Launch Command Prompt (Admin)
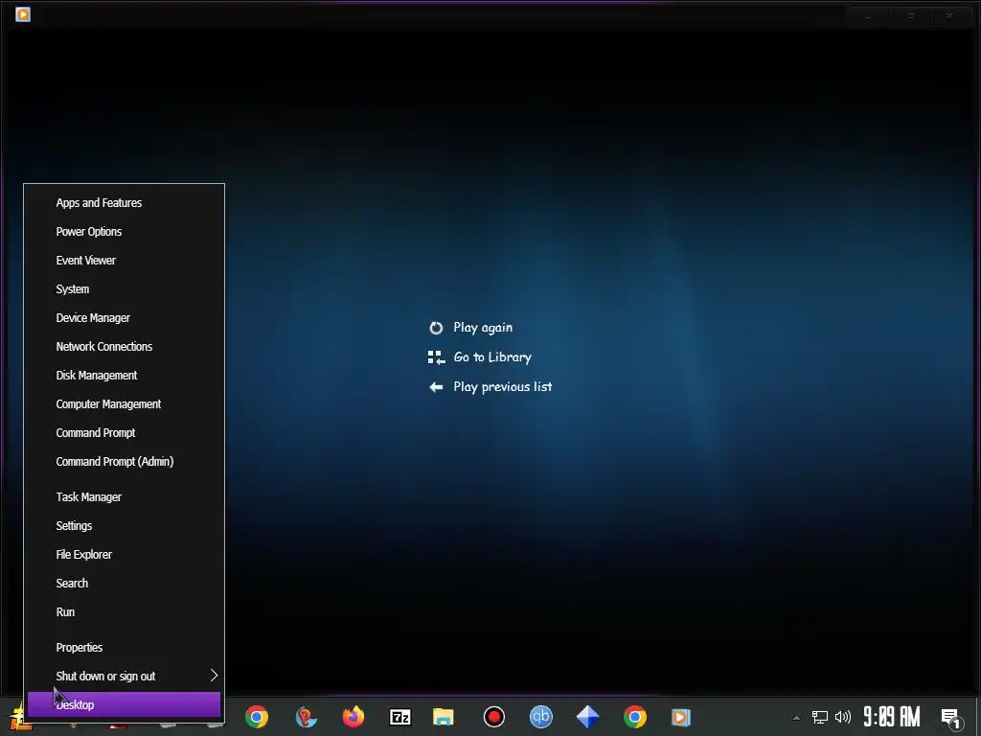 click(x=124, y=462)
